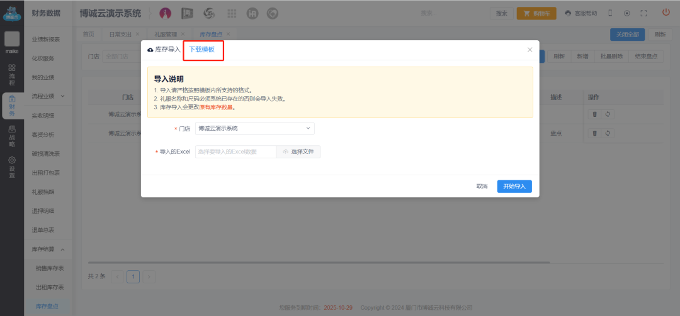Select the 财务 module icon
The image size is (680, 316).
pos(12,106)
